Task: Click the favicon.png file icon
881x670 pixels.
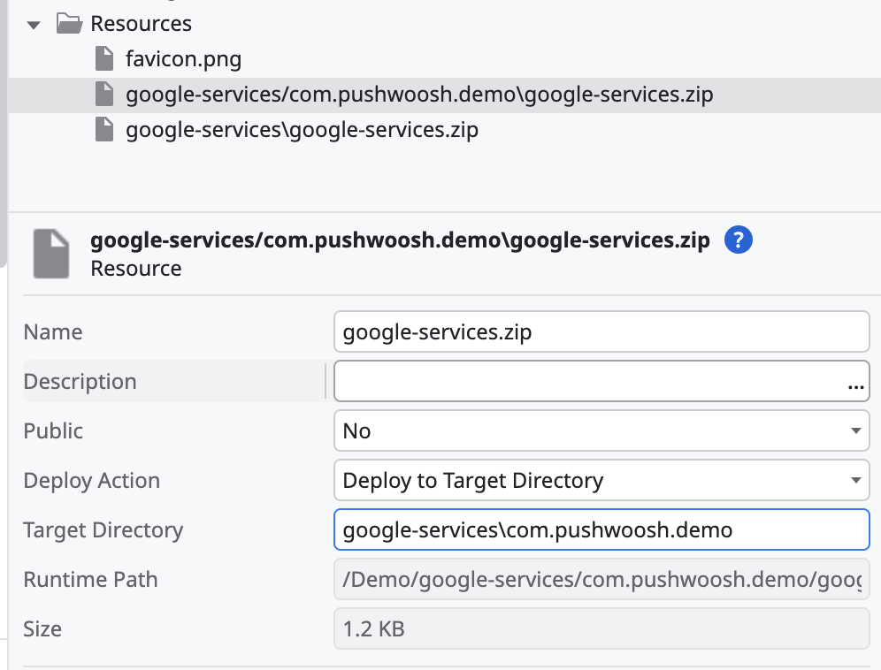Action: pyautogui.click(x=104, y=59)
